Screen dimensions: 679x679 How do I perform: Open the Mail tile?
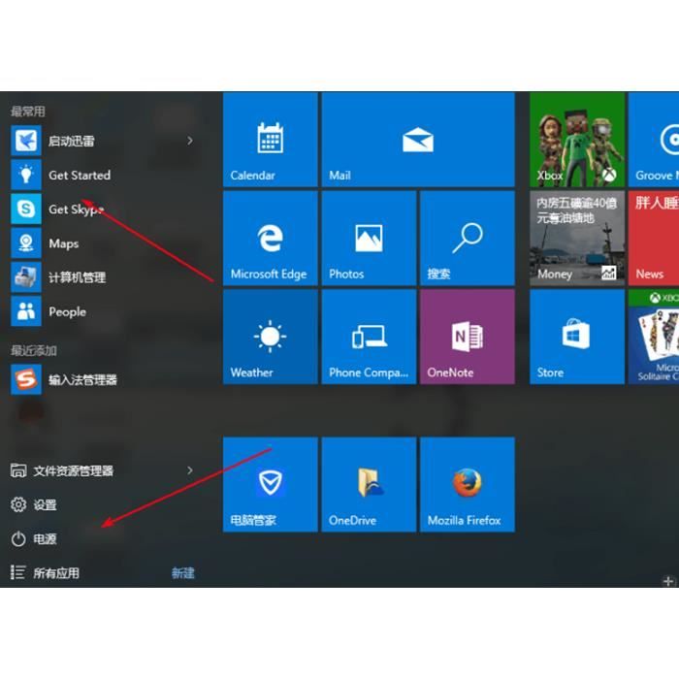(x=417, y=140)
